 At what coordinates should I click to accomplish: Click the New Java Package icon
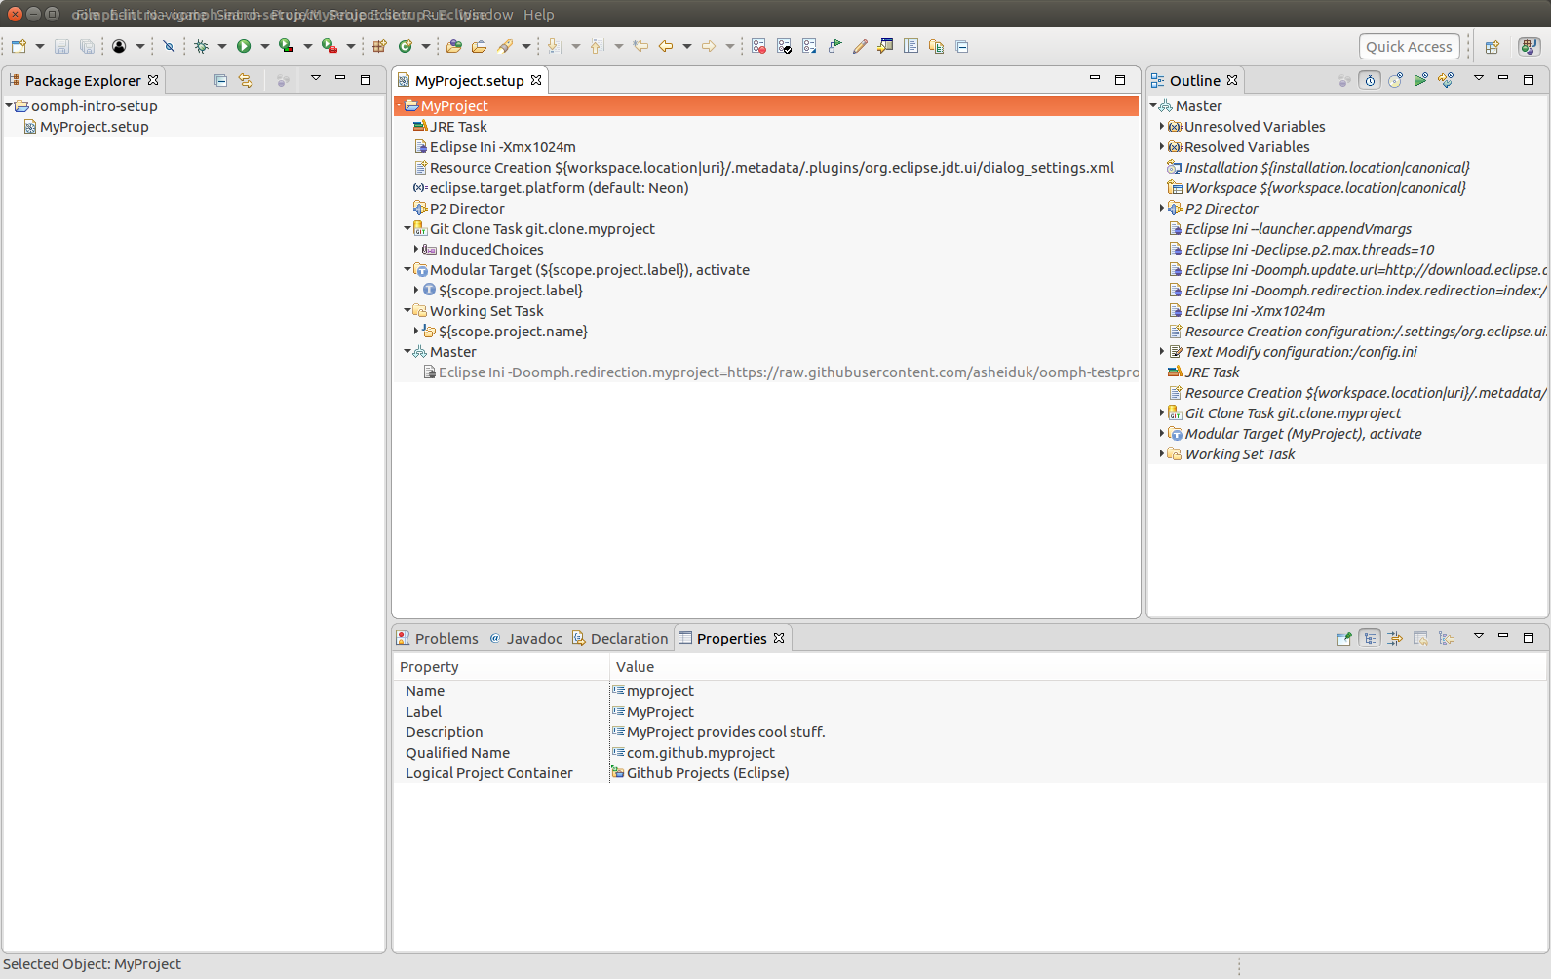(380, 46)
